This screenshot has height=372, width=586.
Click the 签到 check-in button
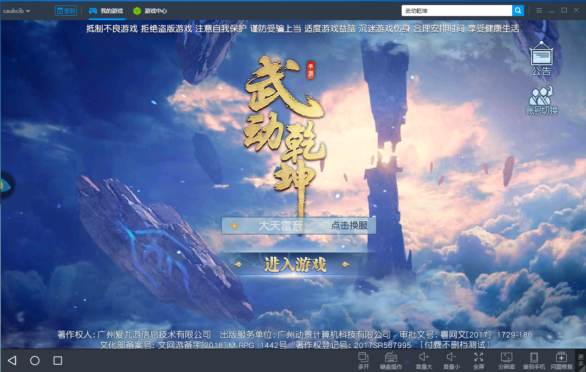tap(66, 10)
